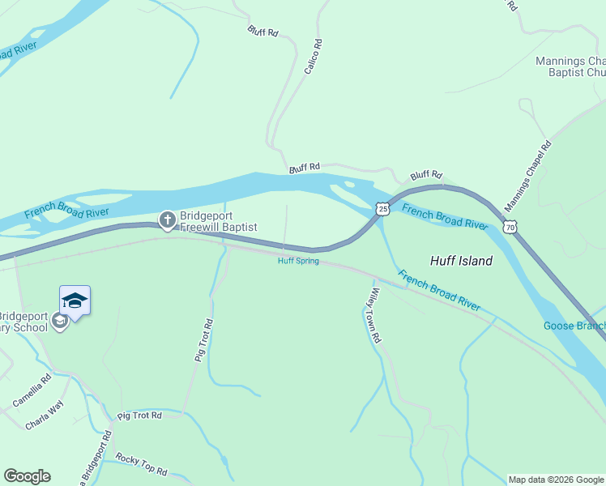Select the Charla Way street label
Image resolution: width=606 pixels, height=486 pixels.
click(44, 415)
